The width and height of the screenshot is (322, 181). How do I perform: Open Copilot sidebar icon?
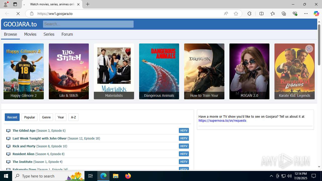[x=316, y=14]
